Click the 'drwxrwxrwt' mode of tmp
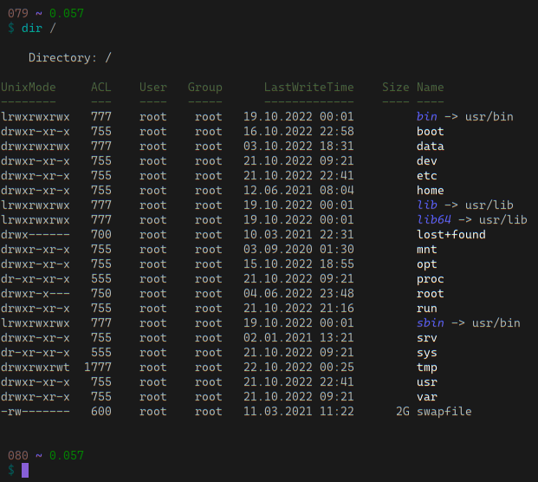The width and height of the screenshot is (538, 482). 36,368
